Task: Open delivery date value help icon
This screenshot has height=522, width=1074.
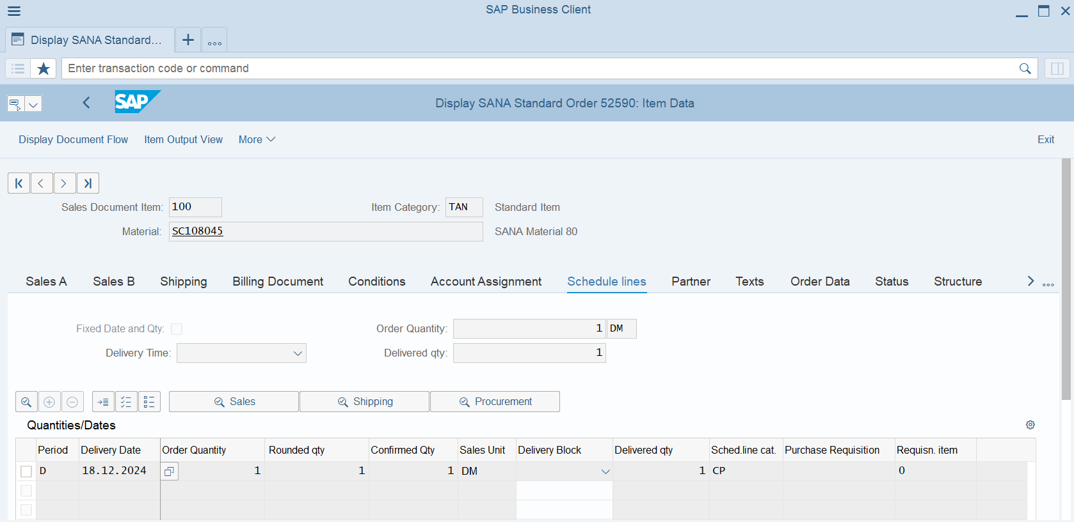Action: [169, 472]
